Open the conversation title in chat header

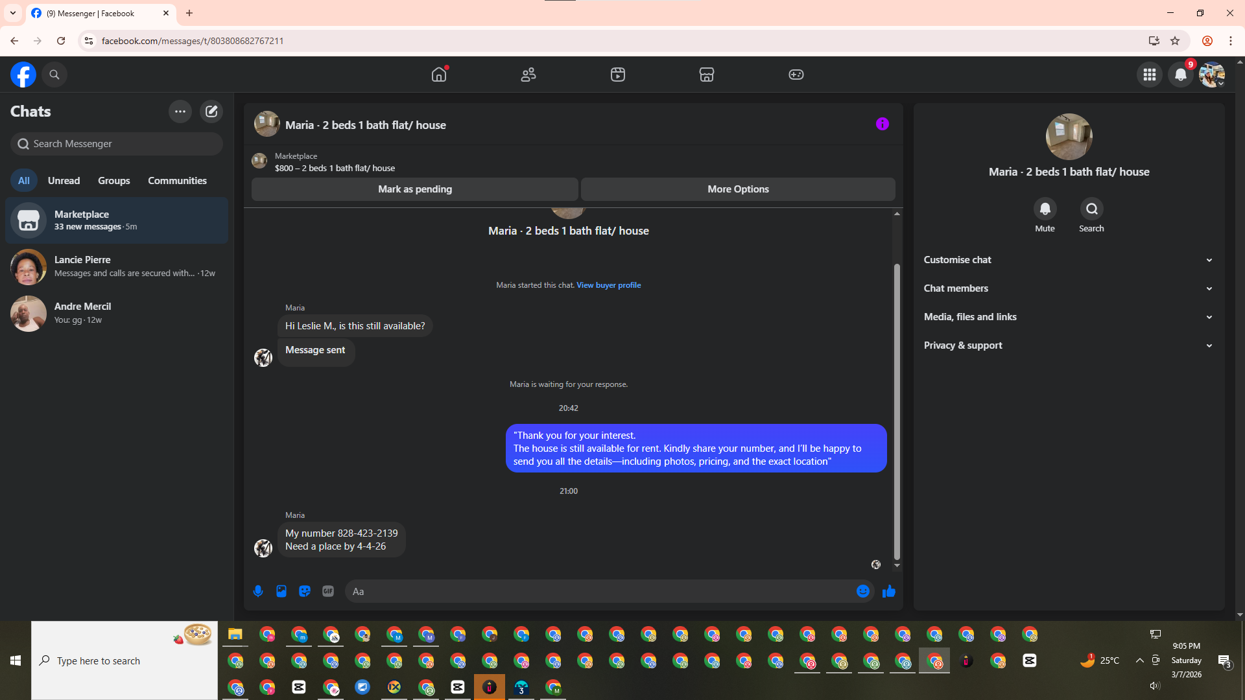coord(366,125)
